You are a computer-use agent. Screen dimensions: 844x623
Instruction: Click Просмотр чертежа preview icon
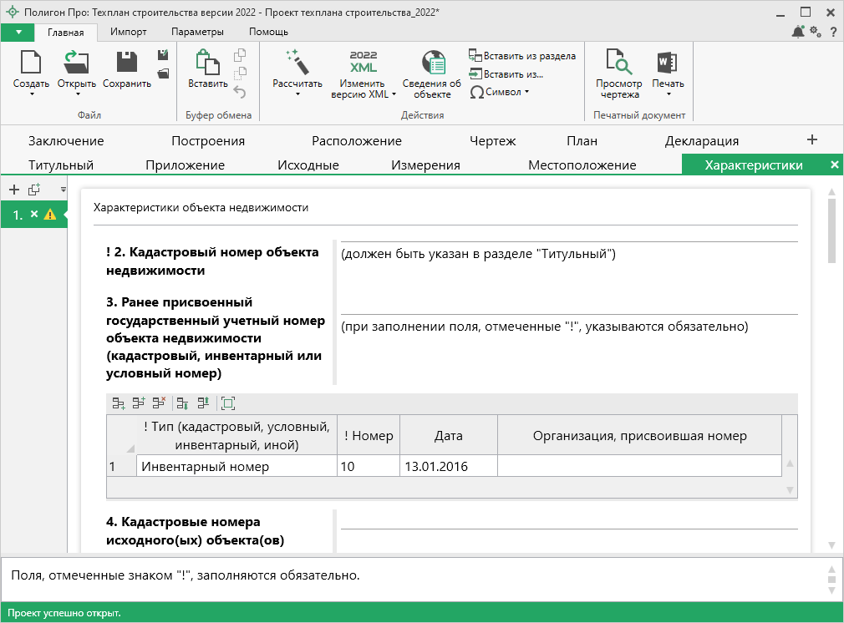point(619,63)
